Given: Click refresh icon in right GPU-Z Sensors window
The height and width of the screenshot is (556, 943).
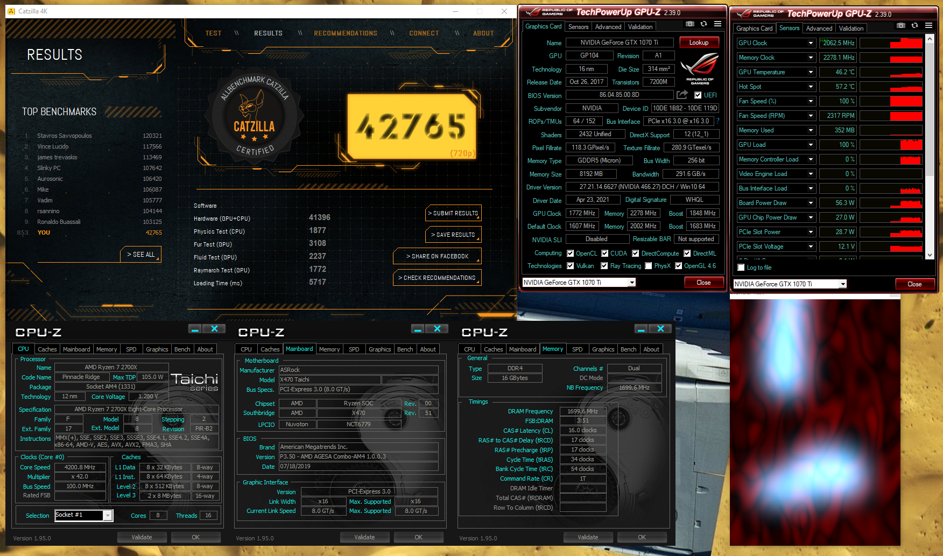Looking at the screenshot, I should pyautogui.click(x=914, y=26).
